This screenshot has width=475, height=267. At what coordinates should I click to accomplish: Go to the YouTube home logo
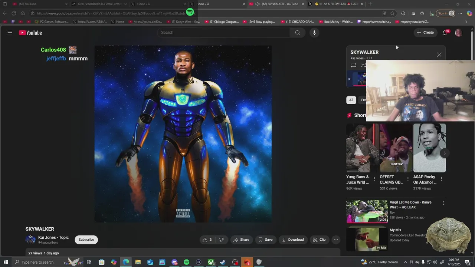coord(30,33)
